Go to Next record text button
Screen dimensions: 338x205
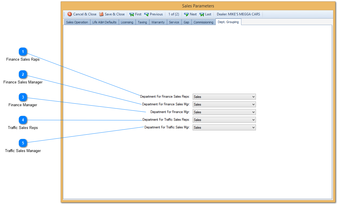tap(193, 14)
